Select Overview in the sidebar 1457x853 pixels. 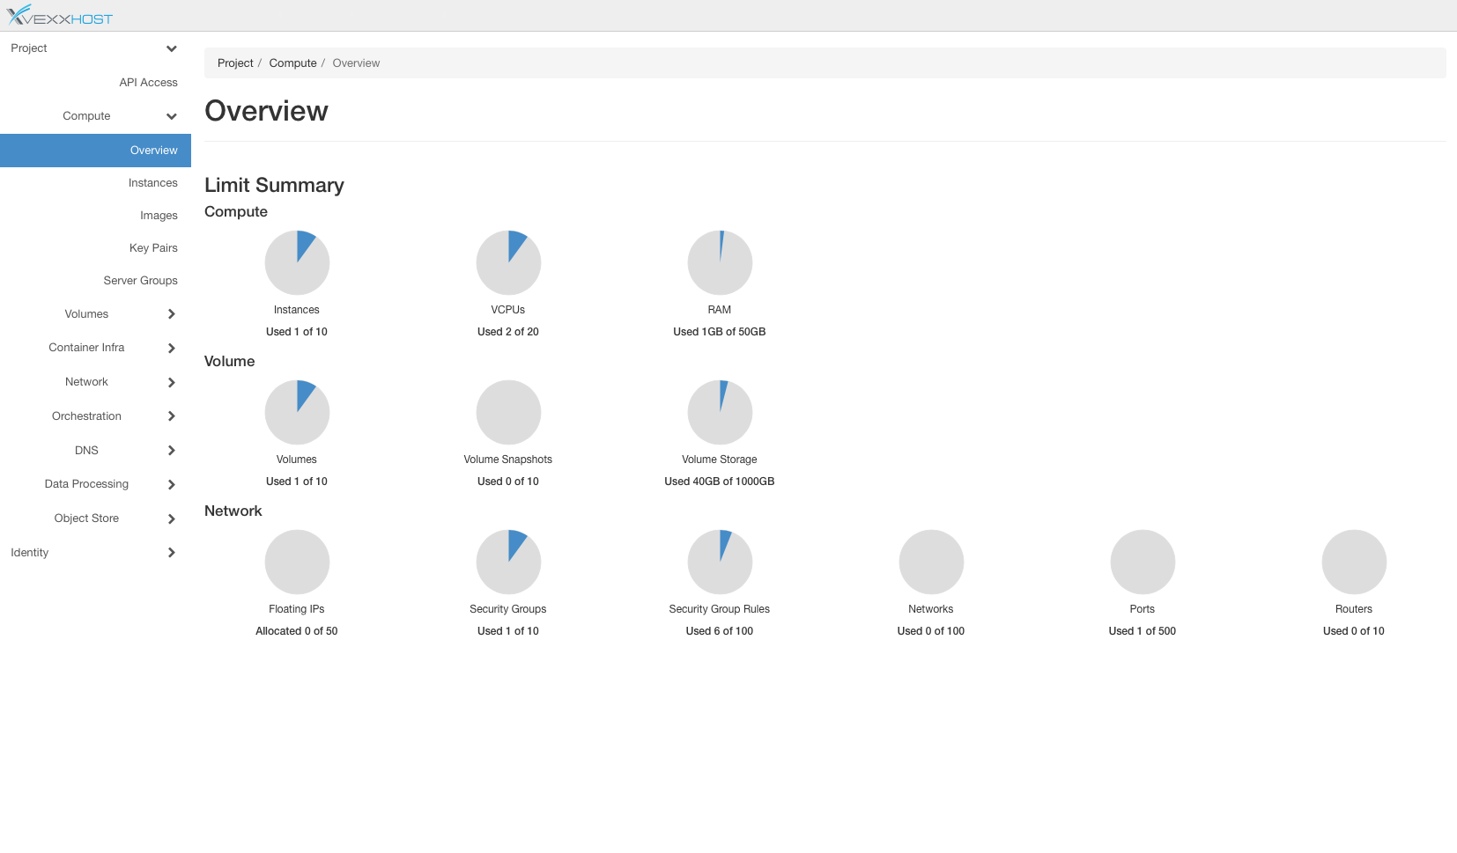(x=95, y=151)
